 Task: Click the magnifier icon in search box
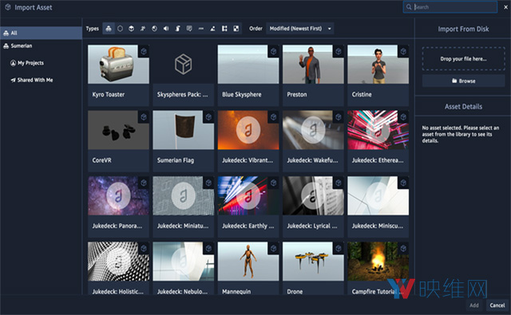409,7
